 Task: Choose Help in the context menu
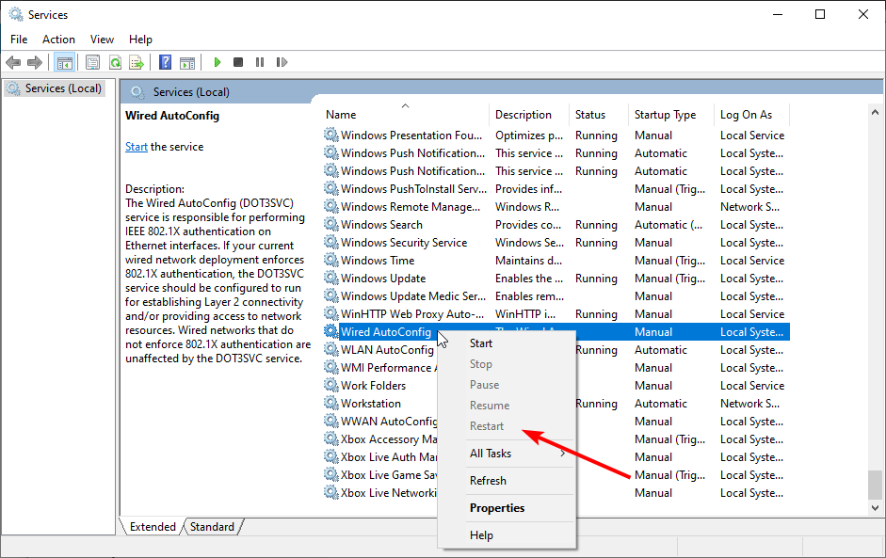[507, 534]
